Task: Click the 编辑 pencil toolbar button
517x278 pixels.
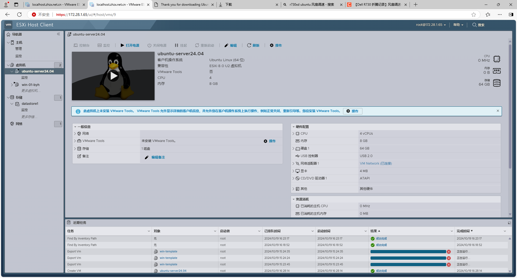Action: (230, 46)
